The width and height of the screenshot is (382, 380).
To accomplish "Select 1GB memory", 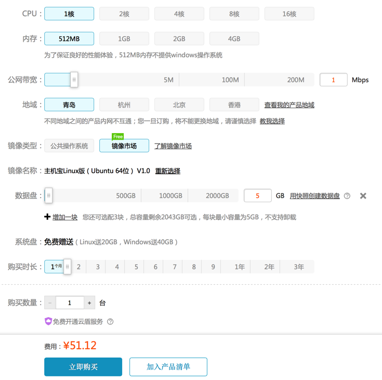I will 124,38.
